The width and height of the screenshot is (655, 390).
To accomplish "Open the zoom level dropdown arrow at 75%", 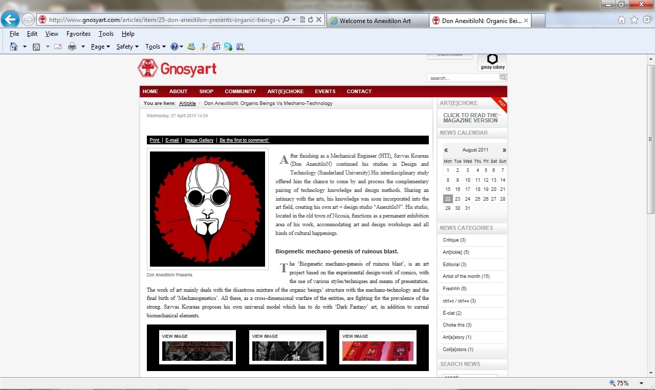I will (641, 383).
